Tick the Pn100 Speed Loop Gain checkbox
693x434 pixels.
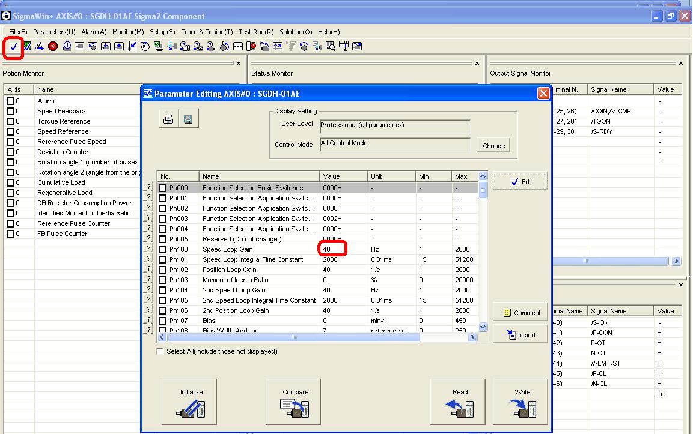163,250
